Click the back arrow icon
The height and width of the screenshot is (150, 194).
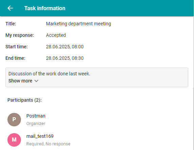point(10,8)
